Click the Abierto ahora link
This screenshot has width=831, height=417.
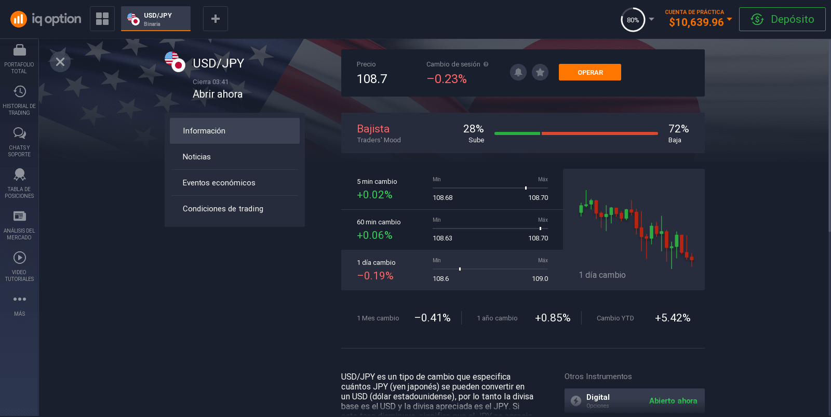coord(673,401)
